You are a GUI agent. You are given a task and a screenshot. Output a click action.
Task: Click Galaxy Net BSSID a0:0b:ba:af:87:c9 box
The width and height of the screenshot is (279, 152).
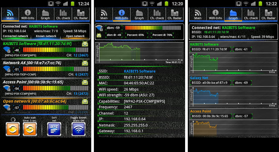coord(210,83)
